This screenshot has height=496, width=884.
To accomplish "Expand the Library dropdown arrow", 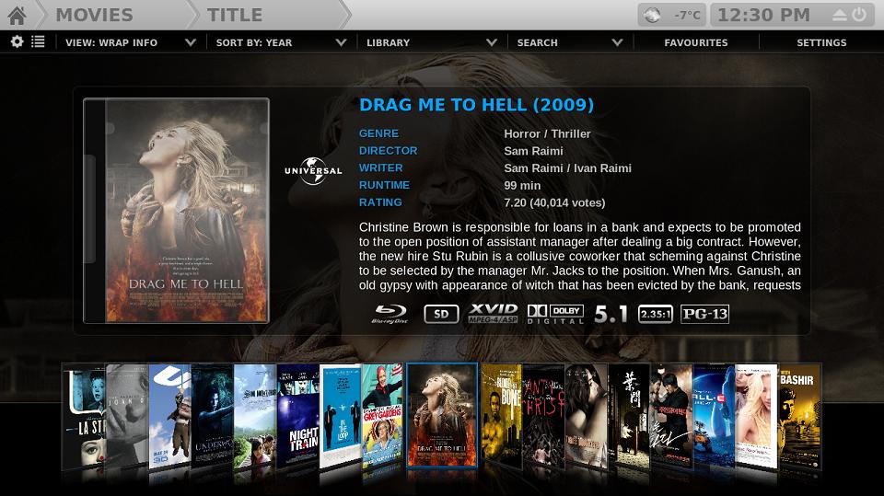I will 492,42.
